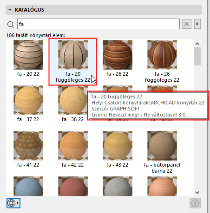This screenshot has height=213, width=210.
Task: Choose the "fa - 26 22" material
Action: pos(118,58)
